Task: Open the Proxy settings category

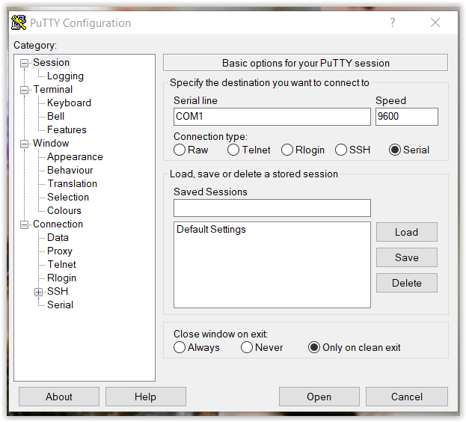Action: click(x=59, y=251)
